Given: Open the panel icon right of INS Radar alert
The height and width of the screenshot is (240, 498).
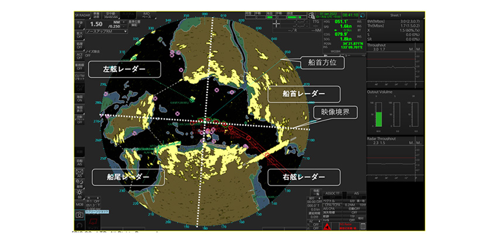Looking at the screenshot, I should tap(363, 227).
